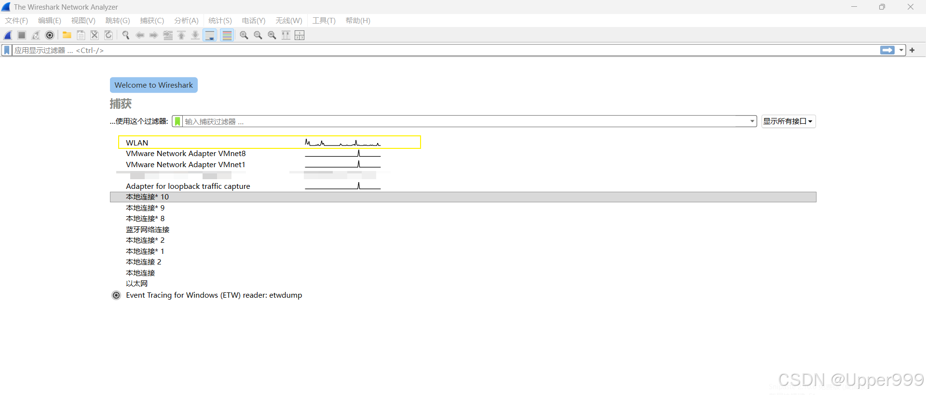Open the layout panes toolbar icon
926x395 pixels.
pos(300,35)
